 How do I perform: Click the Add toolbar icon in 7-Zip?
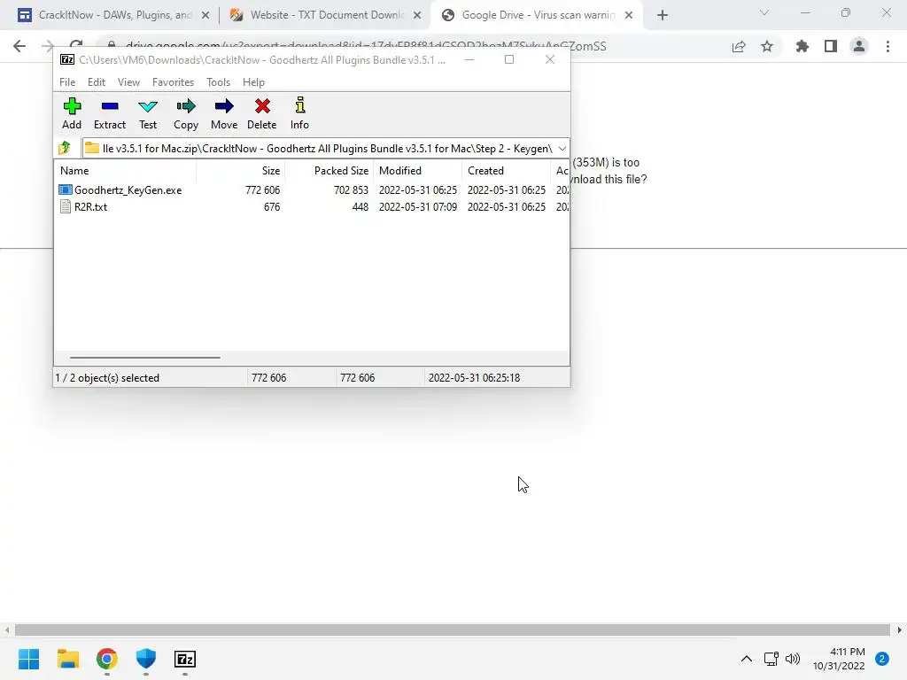point(72,113)
